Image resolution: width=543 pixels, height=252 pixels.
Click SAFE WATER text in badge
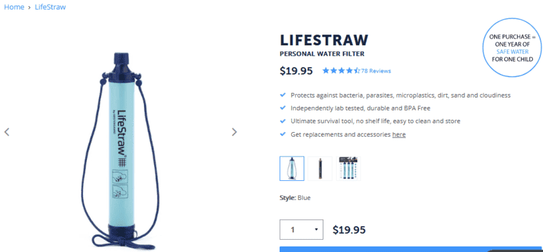[512, 52]
